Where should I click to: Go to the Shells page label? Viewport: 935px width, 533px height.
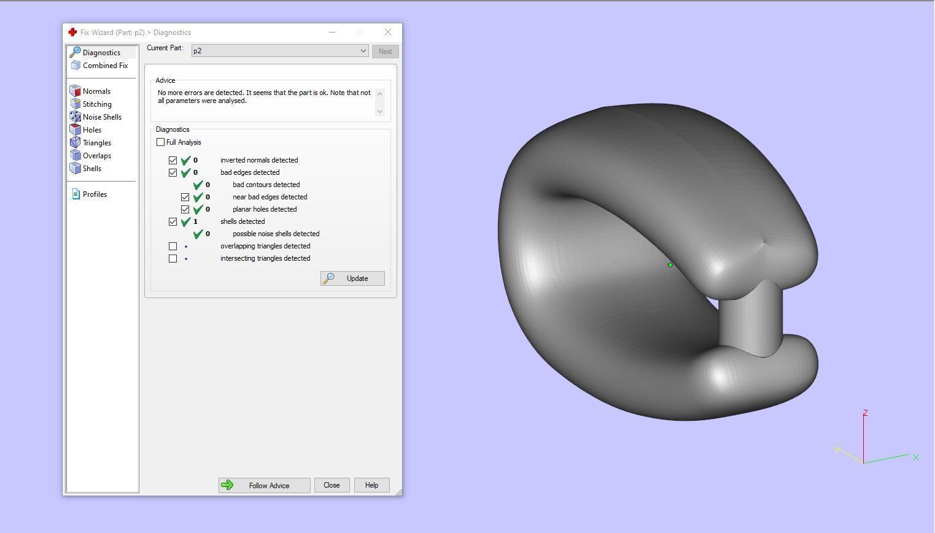click(92, 169)
